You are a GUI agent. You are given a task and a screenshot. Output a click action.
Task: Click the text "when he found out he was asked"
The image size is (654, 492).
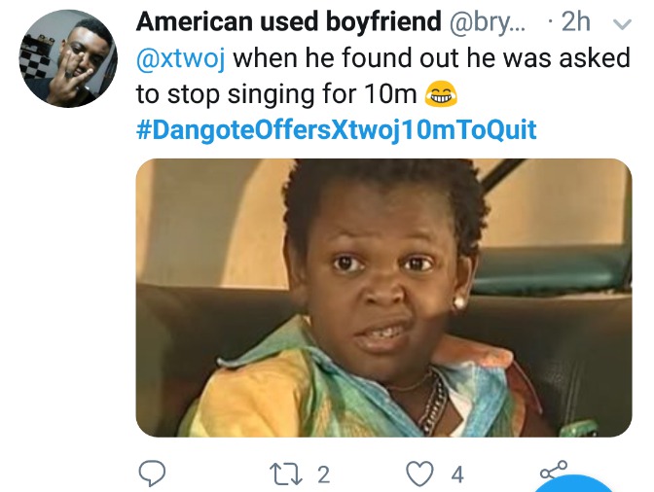click(x=431, y=59)
